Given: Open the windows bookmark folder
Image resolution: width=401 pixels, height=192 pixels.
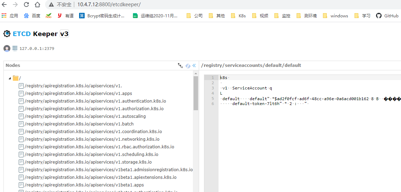Looking at the screenshot, I should tap(335, 16).
